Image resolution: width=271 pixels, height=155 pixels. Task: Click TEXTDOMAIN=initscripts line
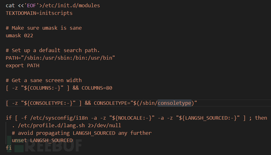pos(39,13)
